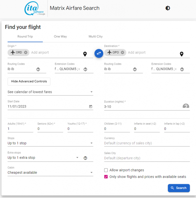
Task: Click the Children count field
Action: click(117, 129)
